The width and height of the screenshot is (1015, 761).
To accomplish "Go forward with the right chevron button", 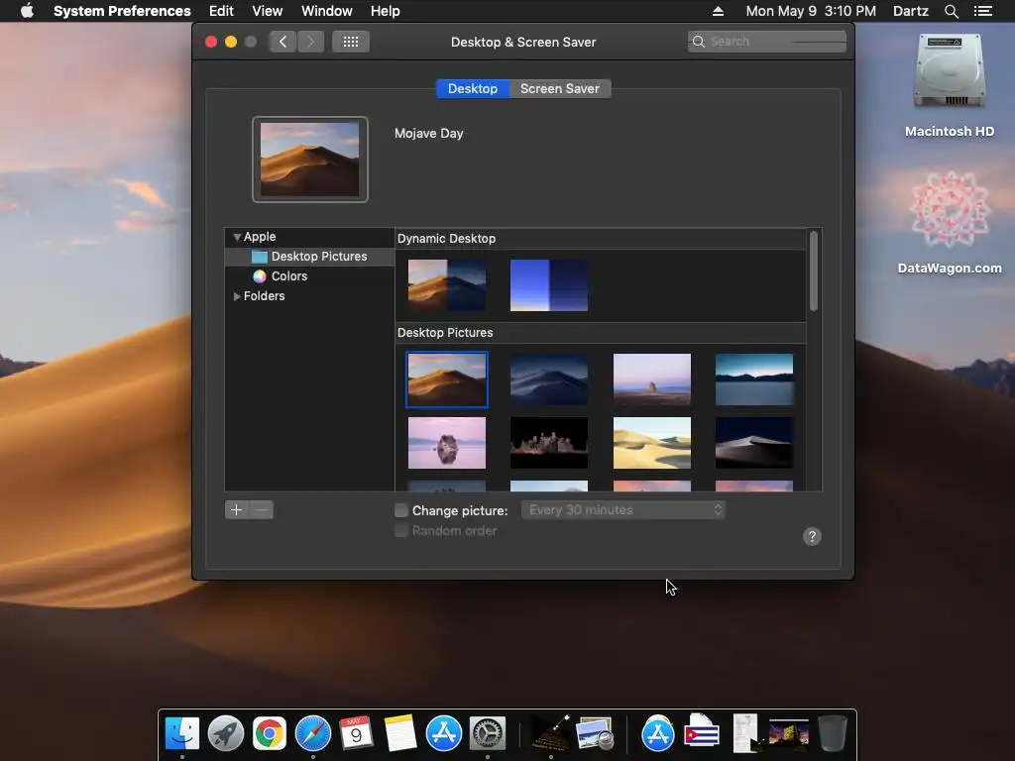I will pyautogui.click(x=310, y=42).
